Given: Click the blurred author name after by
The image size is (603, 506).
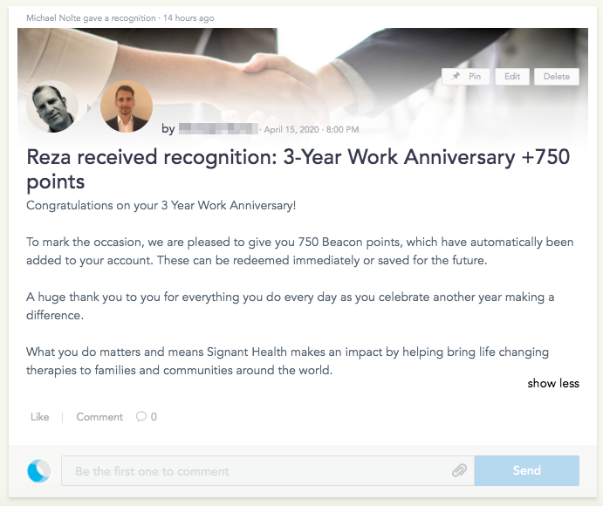Looking at the screenshot, I should pos(218,129).
